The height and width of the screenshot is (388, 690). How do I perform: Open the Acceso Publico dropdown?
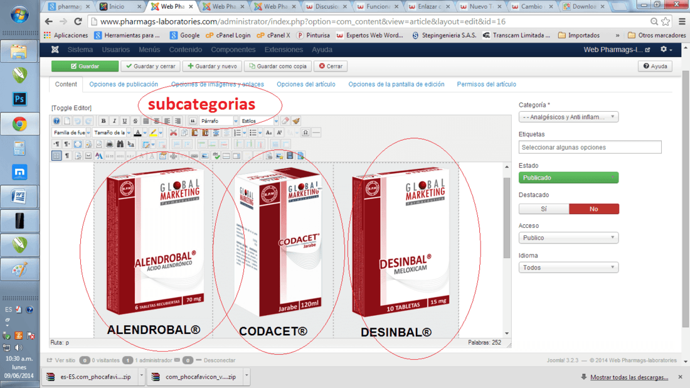[568, 238]
